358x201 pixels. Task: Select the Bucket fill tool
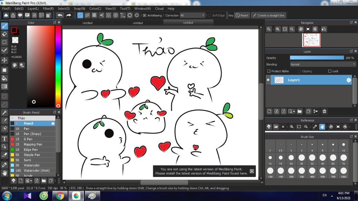coord(4,79)
